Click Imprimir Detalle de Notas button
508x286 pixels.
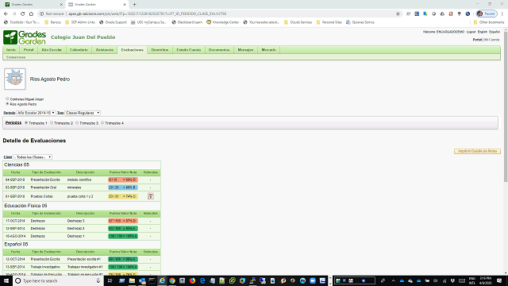pos(477,151)
